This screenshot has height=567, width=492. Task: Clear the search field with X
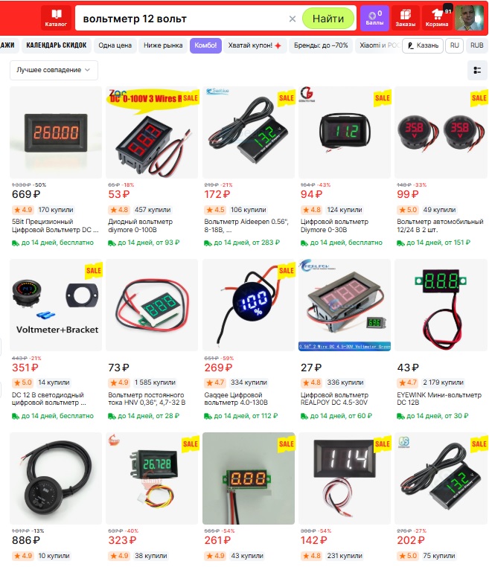(293, 19)
